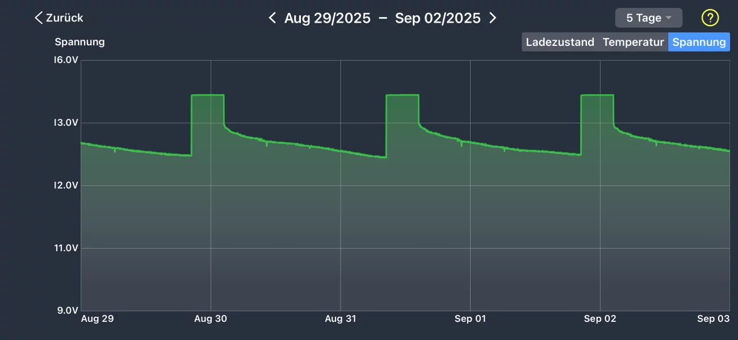
Task: Switch to the Temperatur tab
Action: click(633, 42)
